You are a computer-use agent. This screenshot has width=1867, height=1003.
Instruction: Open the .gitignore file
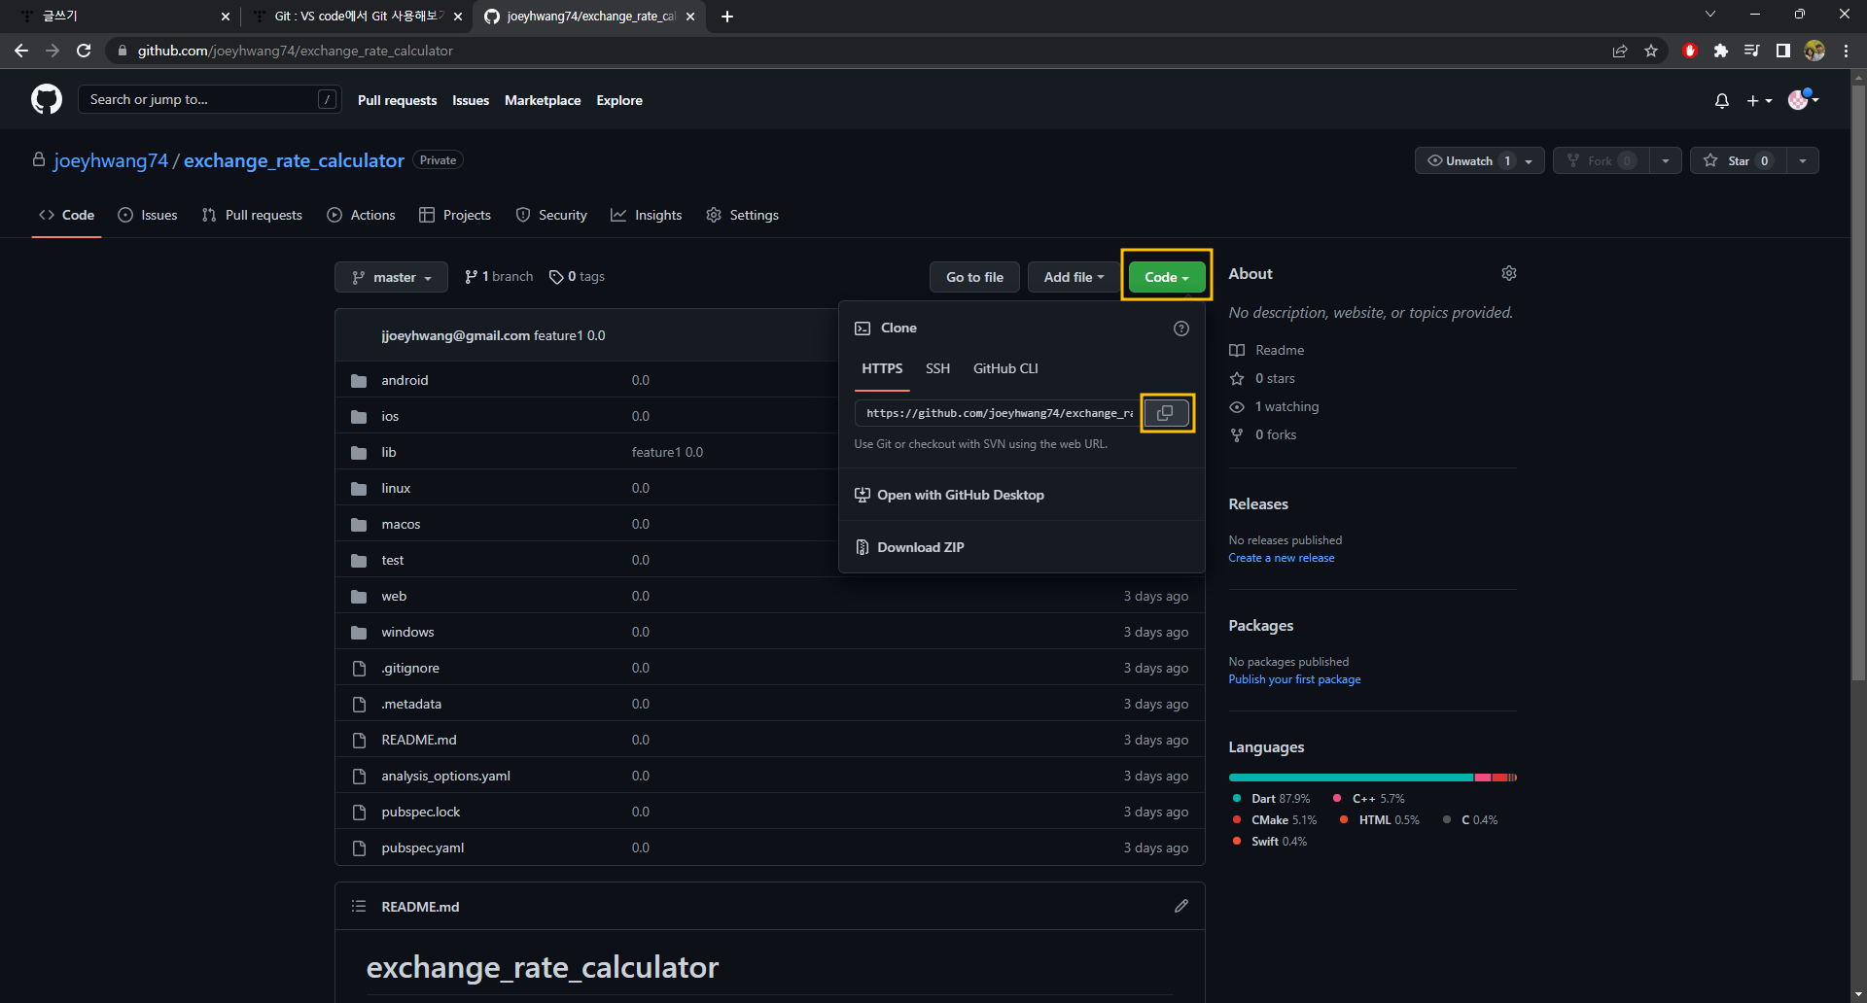coord(410,668)
